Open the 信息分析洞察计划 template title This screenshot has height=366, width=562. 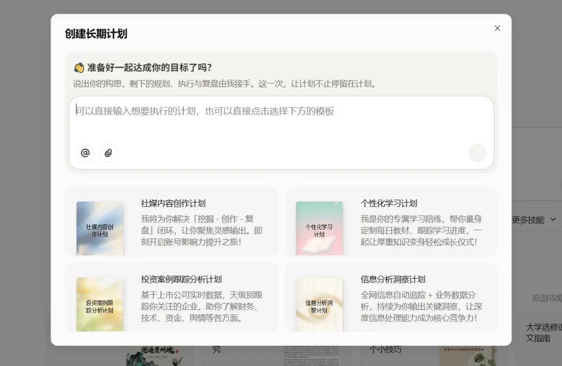tap(393, 279)
